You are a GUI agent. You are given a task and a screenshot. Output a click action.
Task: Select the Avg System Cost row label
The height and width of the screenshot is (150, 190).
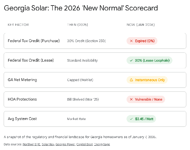click(22, 119)
